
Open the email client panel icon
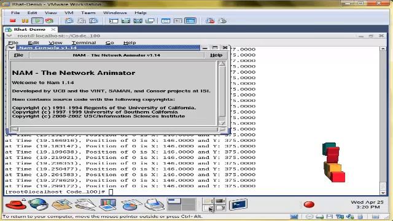[x=61, y=204]
